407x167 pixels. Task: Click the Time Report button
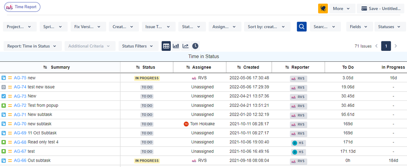(22, 7)
